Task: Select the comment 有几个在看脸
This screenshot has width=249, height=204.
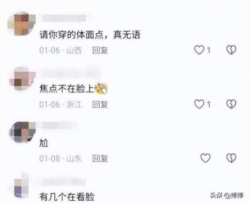Action: click(x=67, y=197)
